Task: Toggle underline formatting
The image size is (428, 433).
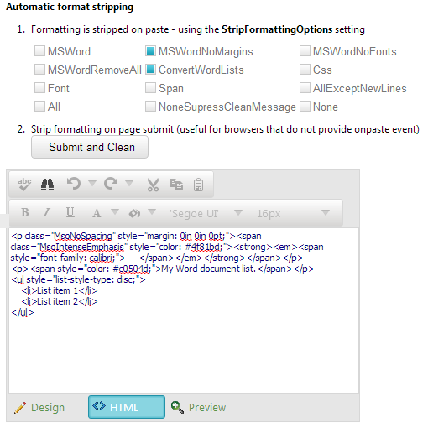Action: [x=70, y=213]
